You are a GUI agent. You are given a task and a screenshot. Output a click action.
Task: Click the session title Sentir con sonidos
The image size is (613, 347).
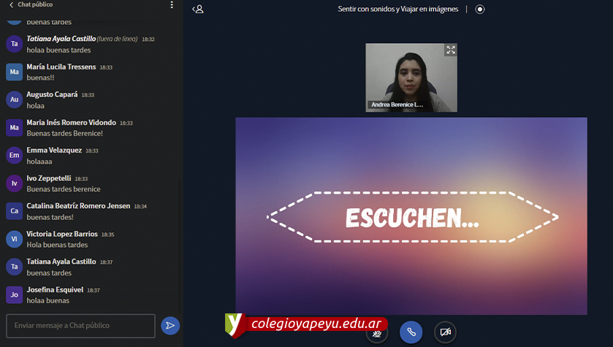397,9
